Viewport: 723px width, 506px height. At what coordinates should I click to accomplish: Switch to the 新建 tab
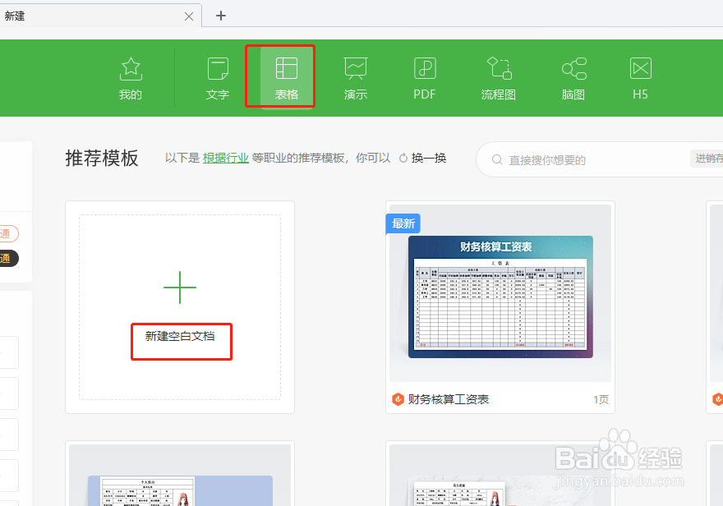(x=15, y=16)
